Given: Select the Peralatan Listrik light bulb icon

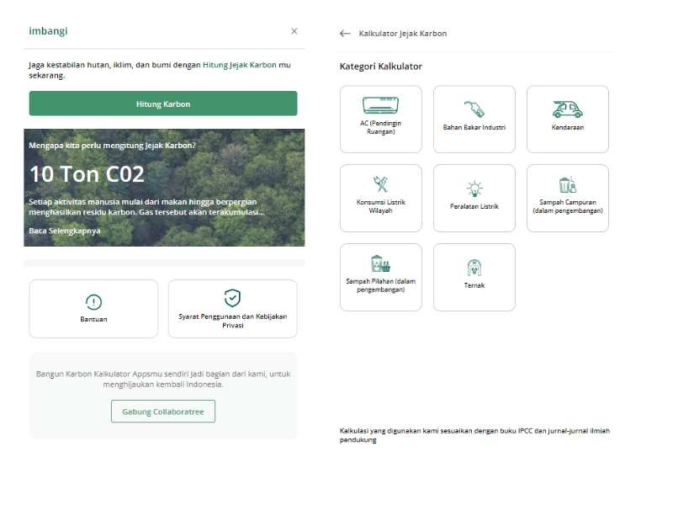Looking at the screenshot, I should (x=474, y=188).
